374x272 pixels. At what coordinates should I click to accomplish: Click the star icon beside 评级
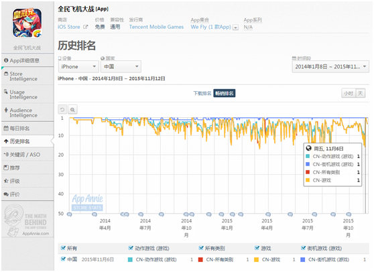coord(6,181)
